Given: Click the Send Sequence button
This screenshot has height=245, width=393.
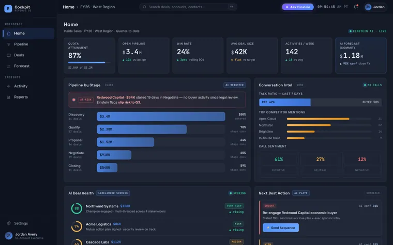Looking at the screenshot, I should [281, 228].
